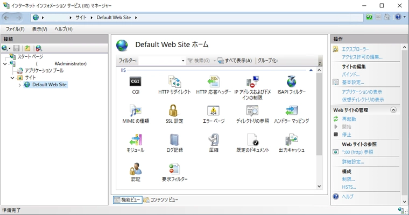Image resolution: width=409 pixels, height=215 pixels.
Task: Click the back navigation arrow
Action: point(6,18)
